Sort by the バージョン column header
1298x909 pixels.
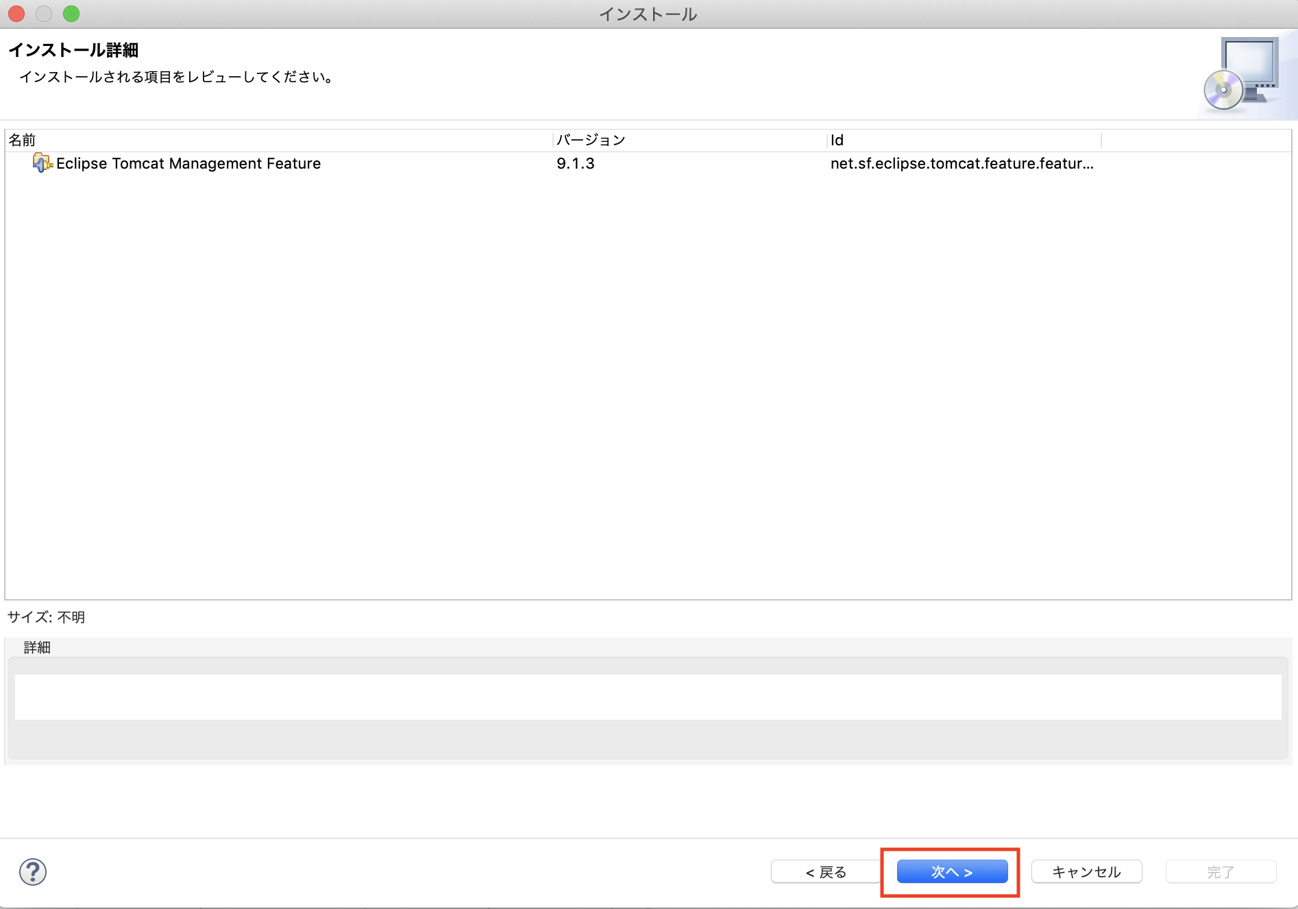tap(690, 140)
